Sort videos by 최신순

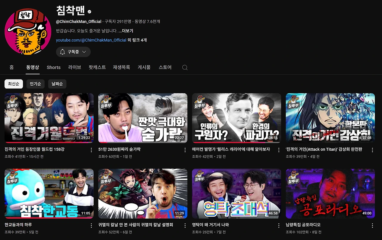[14, 84]
